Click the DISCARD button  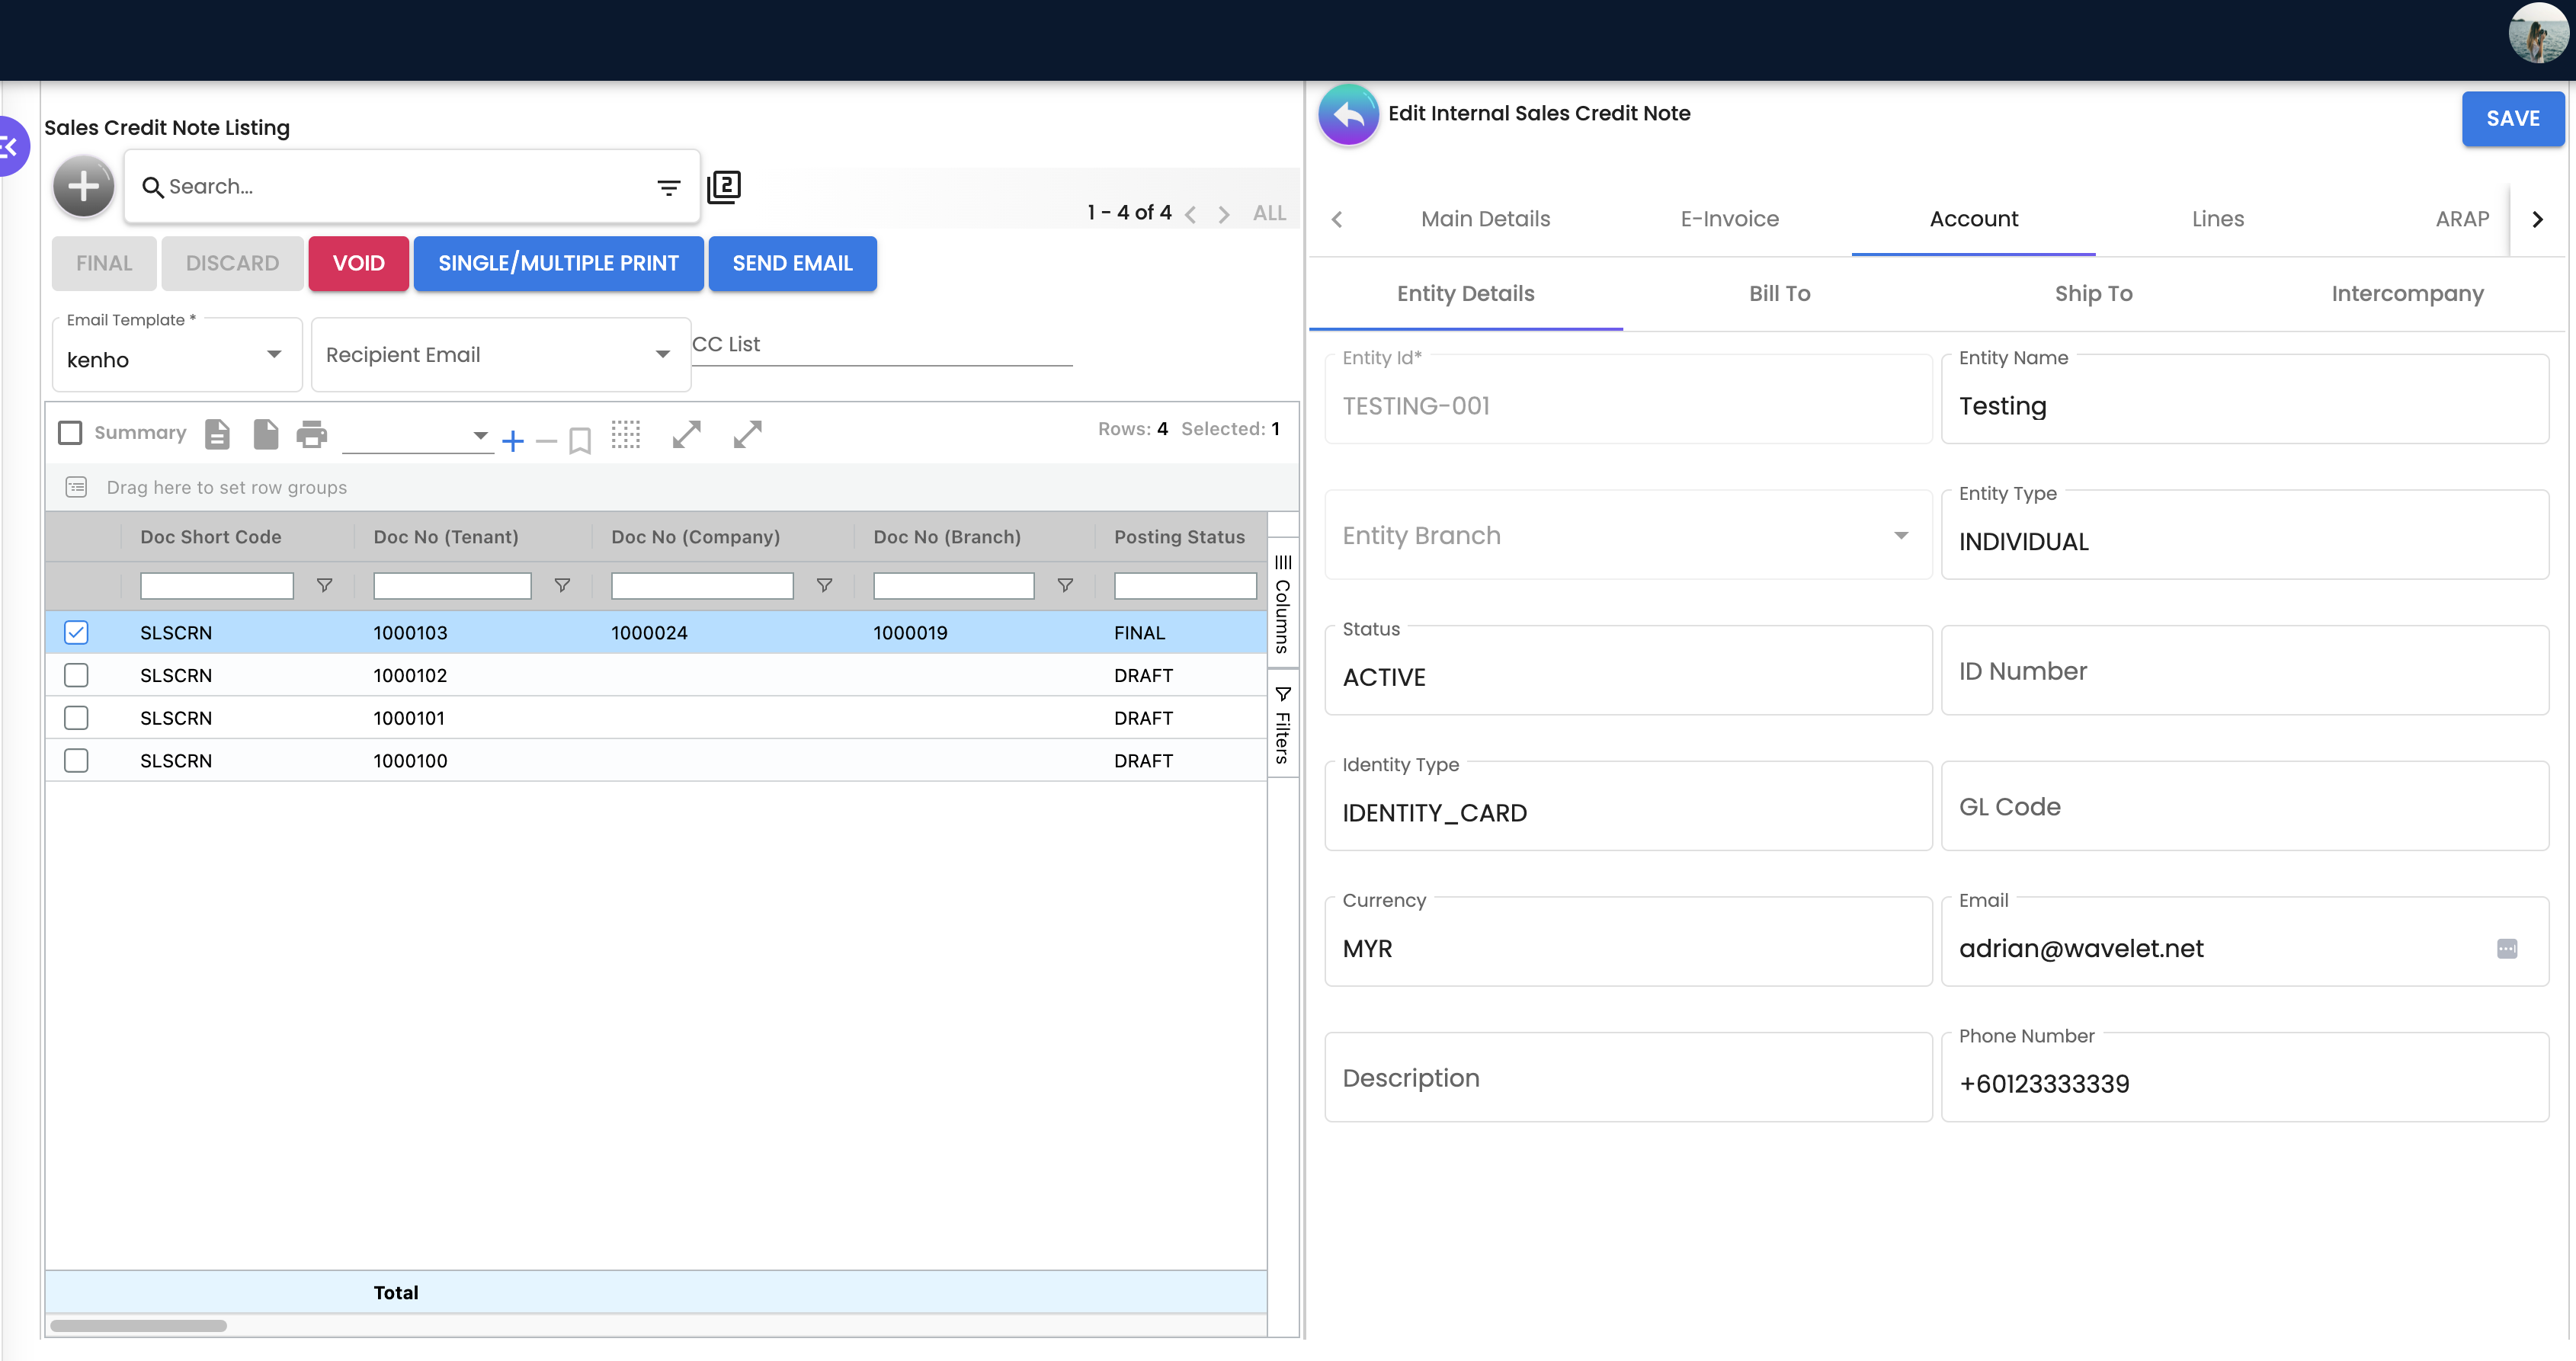(x=232, y=264)
